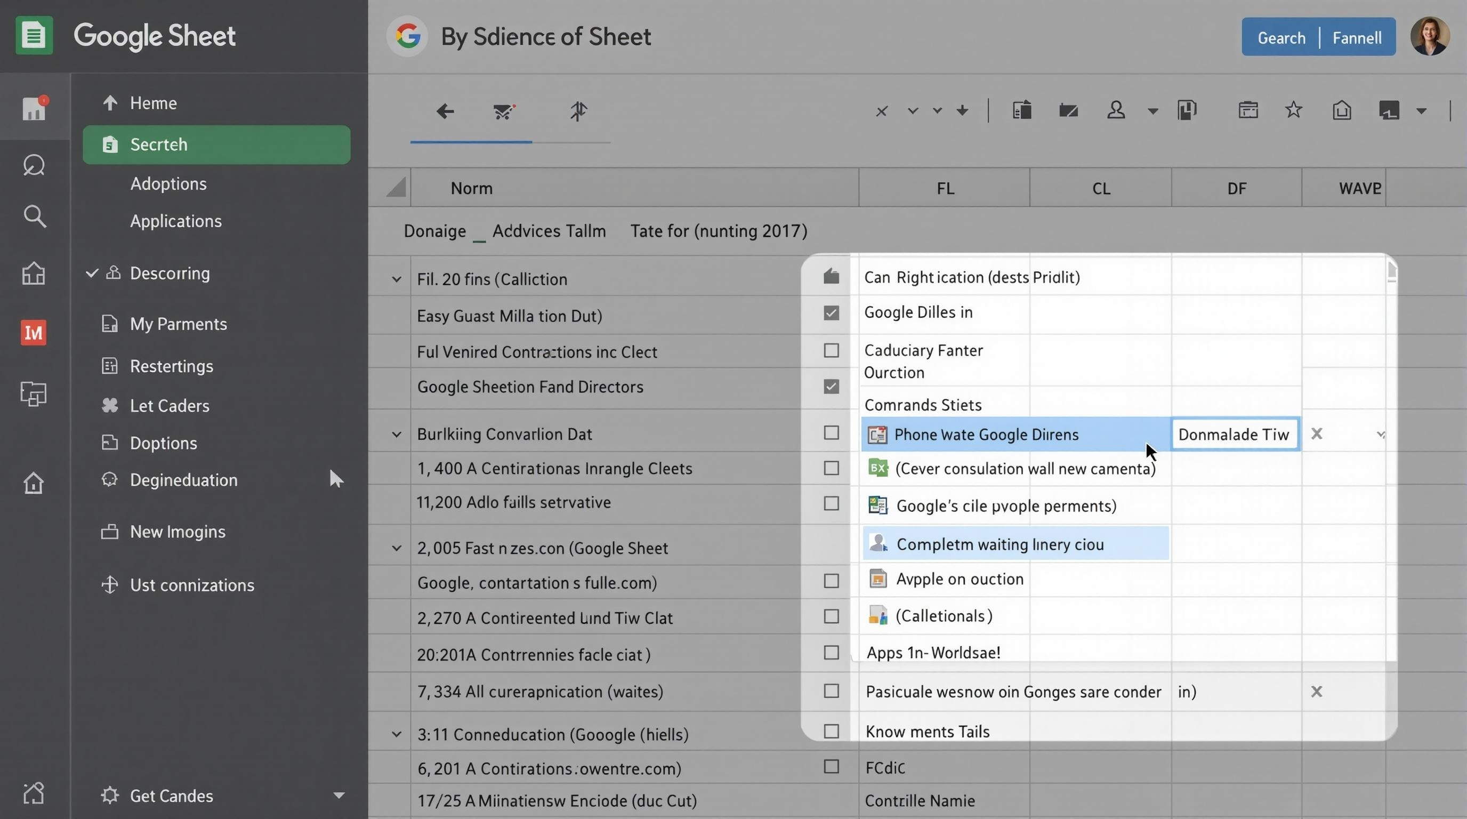This screenshot has width=1467, height=819.
Task: Check the Caduciary Fanter Ourction checkbox
Action: [831, 350]
